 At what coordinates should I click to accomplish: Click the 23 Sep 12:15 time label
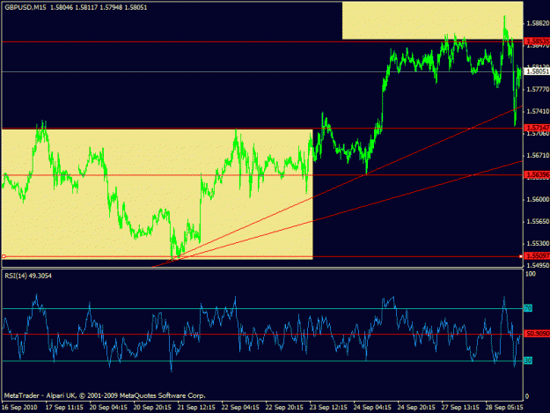pyautogui.click(x=328, y=408)
